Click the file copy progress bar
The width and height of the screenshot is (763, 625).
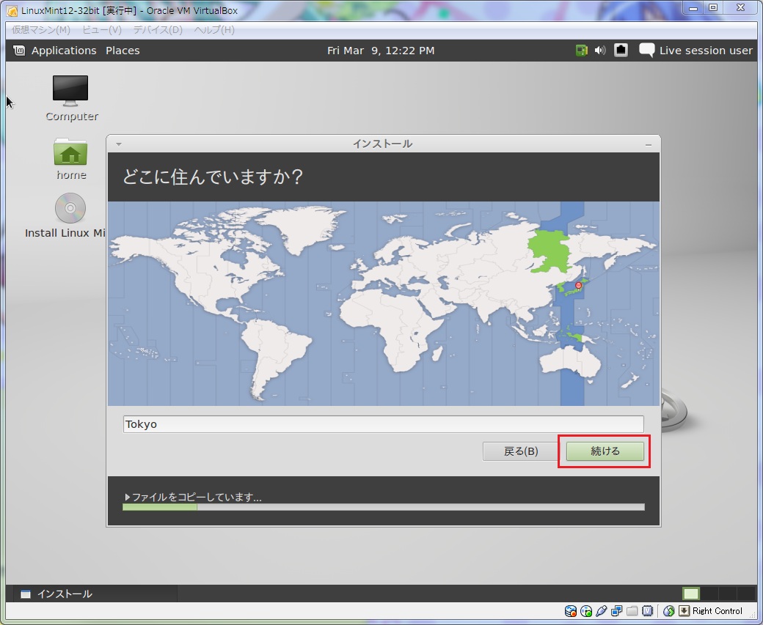pos(383,507)
